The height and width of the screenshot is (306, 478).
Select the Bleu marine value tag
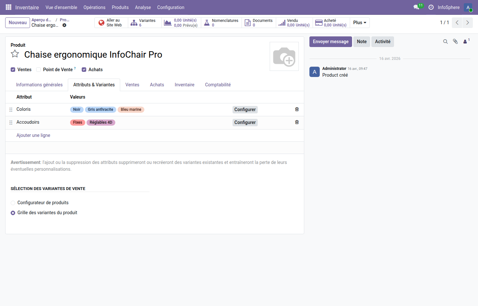click(x=131, y=110)
